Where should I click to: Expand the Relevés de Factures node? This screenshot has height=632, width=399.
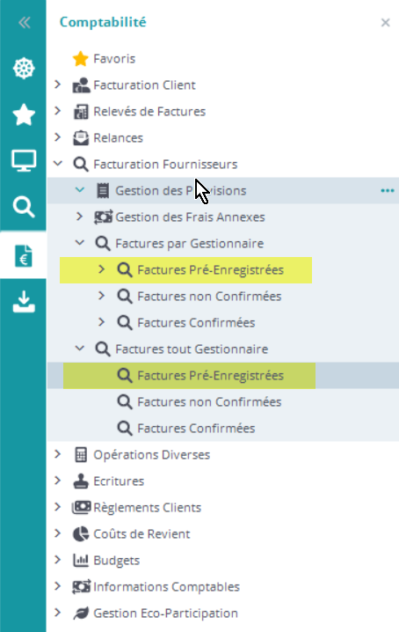tap(58, 110)
